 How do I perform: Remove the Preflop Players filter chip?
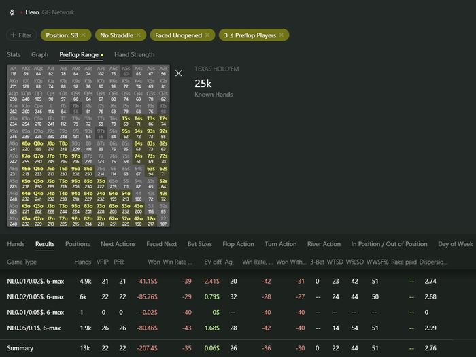282,35
